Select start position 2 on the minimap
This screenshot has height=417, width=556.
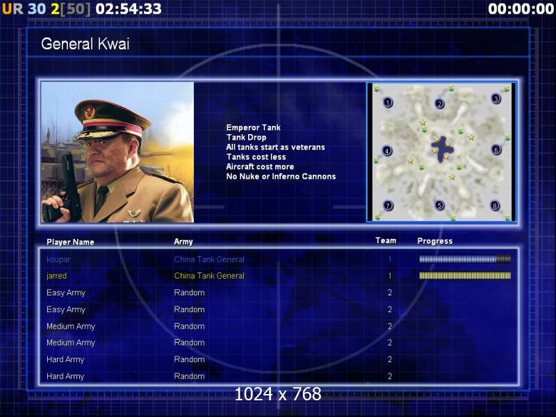(439, 104)
